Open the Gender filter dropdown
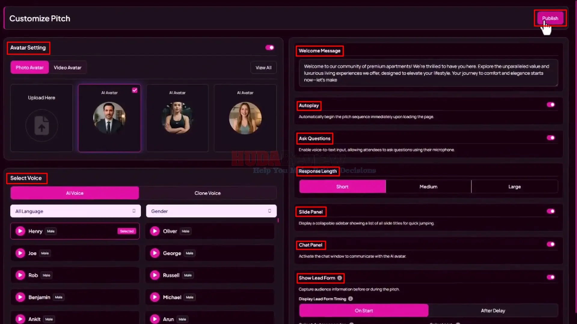 (211, 211)
